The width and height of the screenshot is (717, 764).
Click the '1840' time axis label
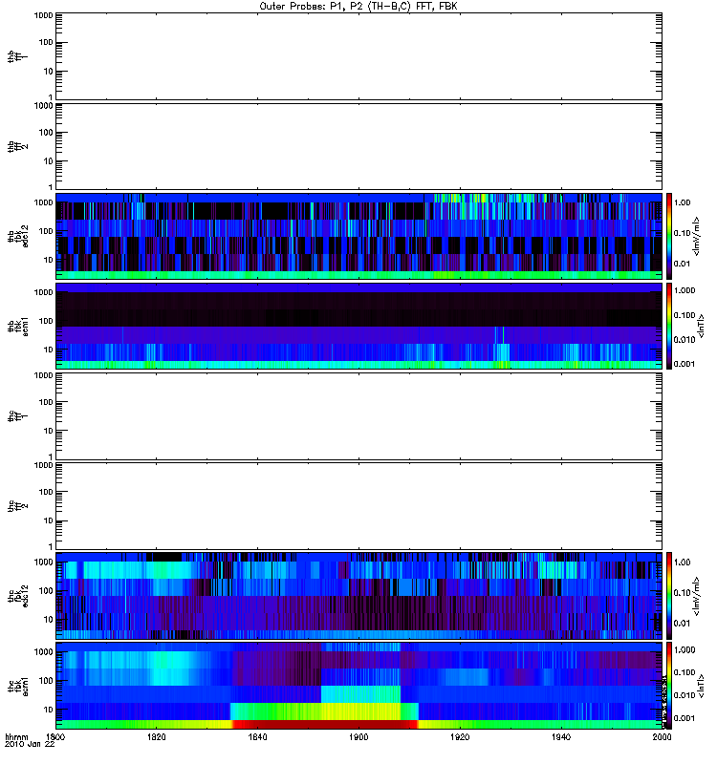(x=257, y=737)
